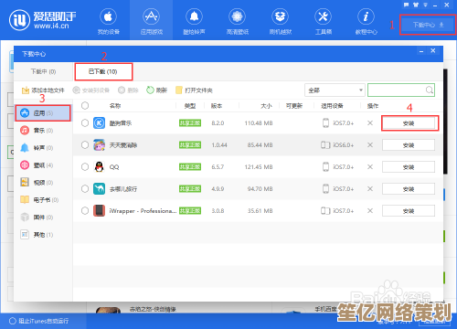Sort by the 版本 version column header
Screen dimensions: 457x329
click(x=217, y=106)
